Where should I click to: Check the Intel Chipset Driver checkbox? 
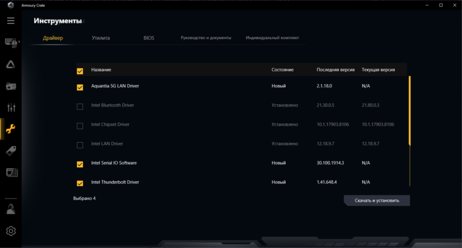click(80, 126)
